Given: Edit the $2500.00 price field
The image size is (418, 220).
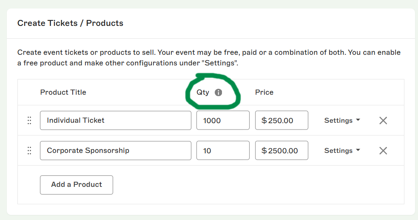Looking at the screenshot, I should (x=282, y=150).
